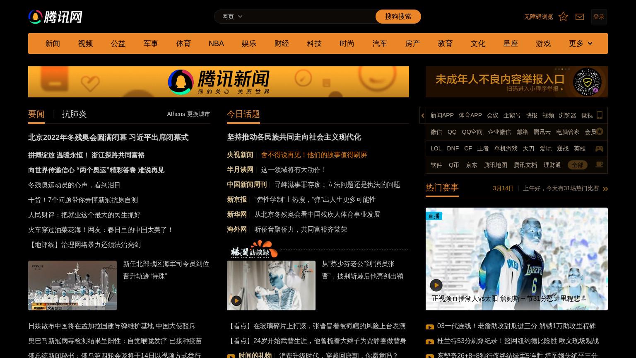
Task: Open the 腾讯文档 link
Action: coord(525,165)
